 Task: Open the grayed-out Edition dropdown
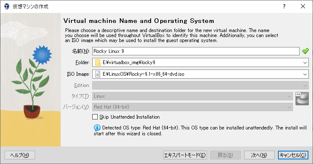[x=200, y=85]
